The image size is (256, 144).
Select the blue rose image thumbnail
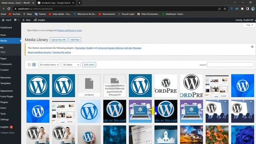[x=243, y=135]
